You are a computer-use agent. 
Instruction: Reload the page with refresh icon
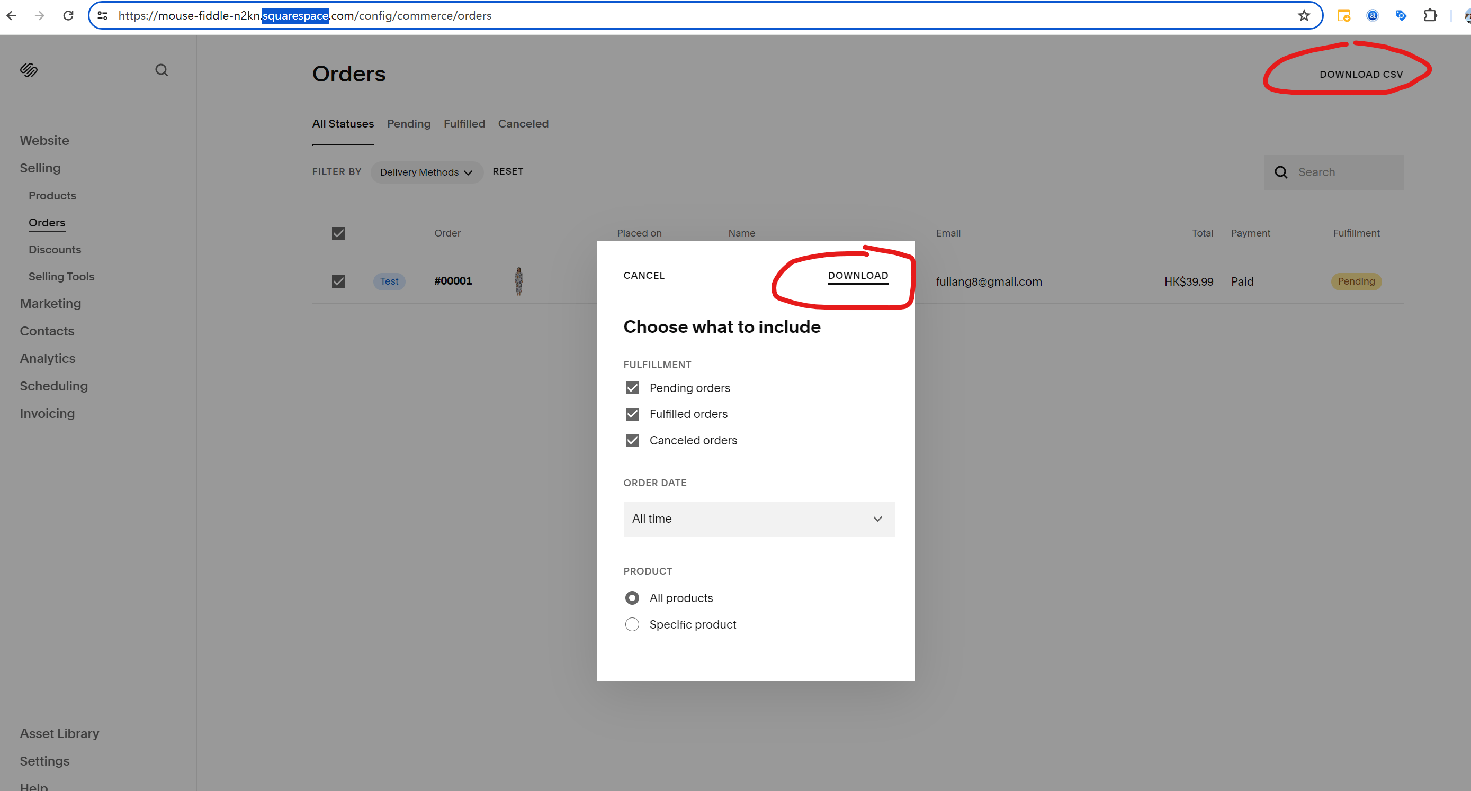coord(68,15)
